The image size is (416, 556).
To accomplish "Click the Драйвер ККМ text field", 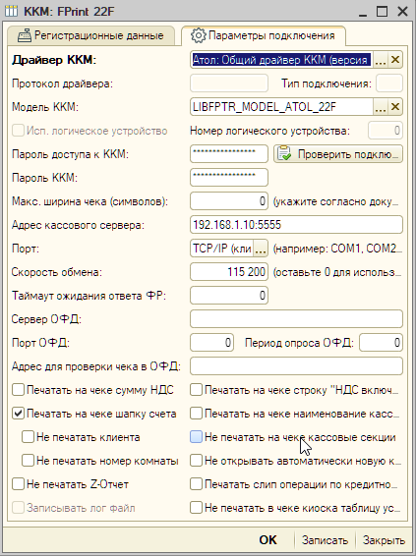I will coord(281,60).
